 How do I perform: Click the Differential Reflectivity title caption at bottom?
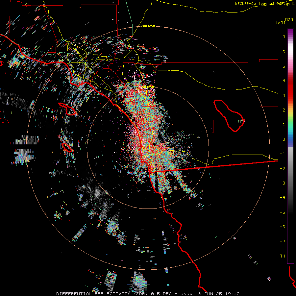coord(148,294)
